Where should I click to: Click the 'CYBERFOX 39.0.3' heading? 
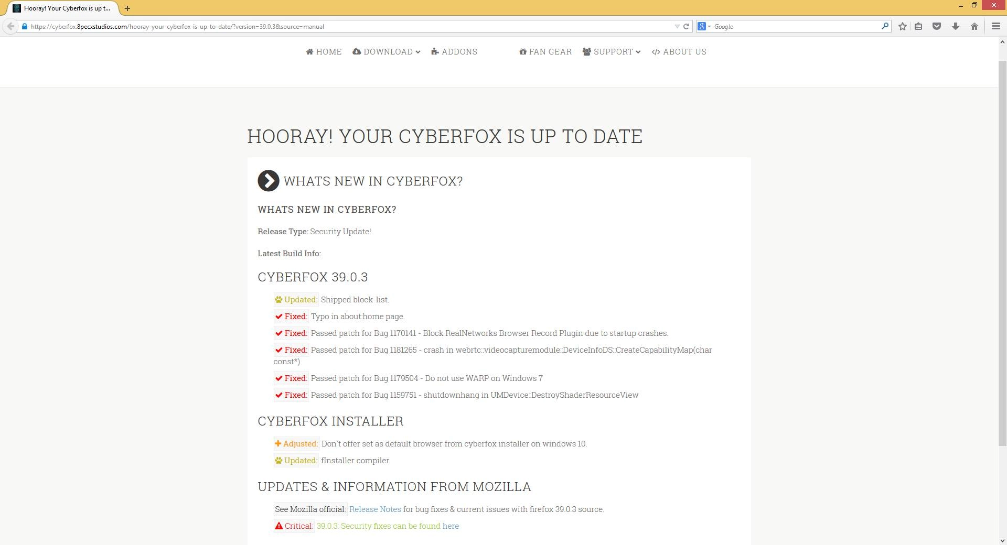click(313, 277)
